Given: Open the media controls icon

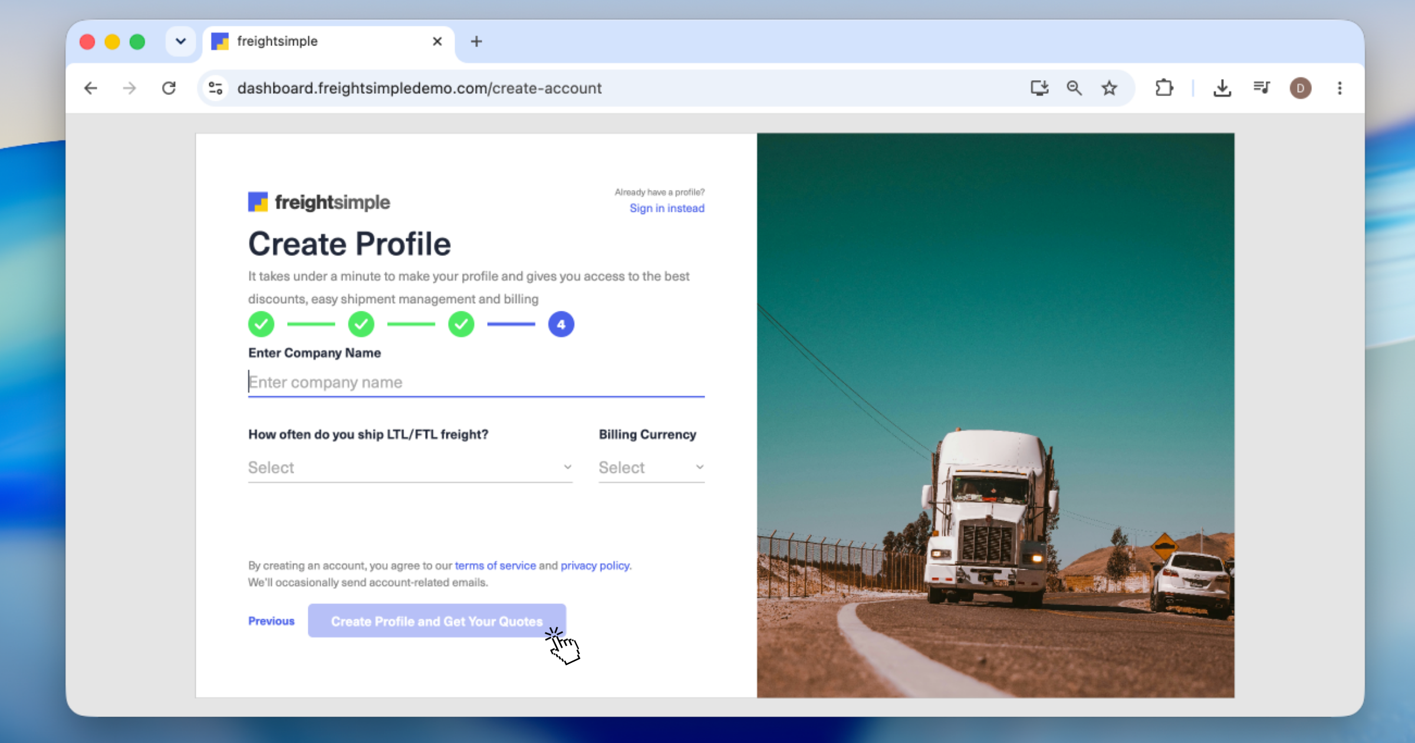Looking at the screenshot, I should [1261, 88].
